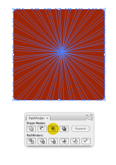Select the Pathfinder panel tab

click(37, 118)
